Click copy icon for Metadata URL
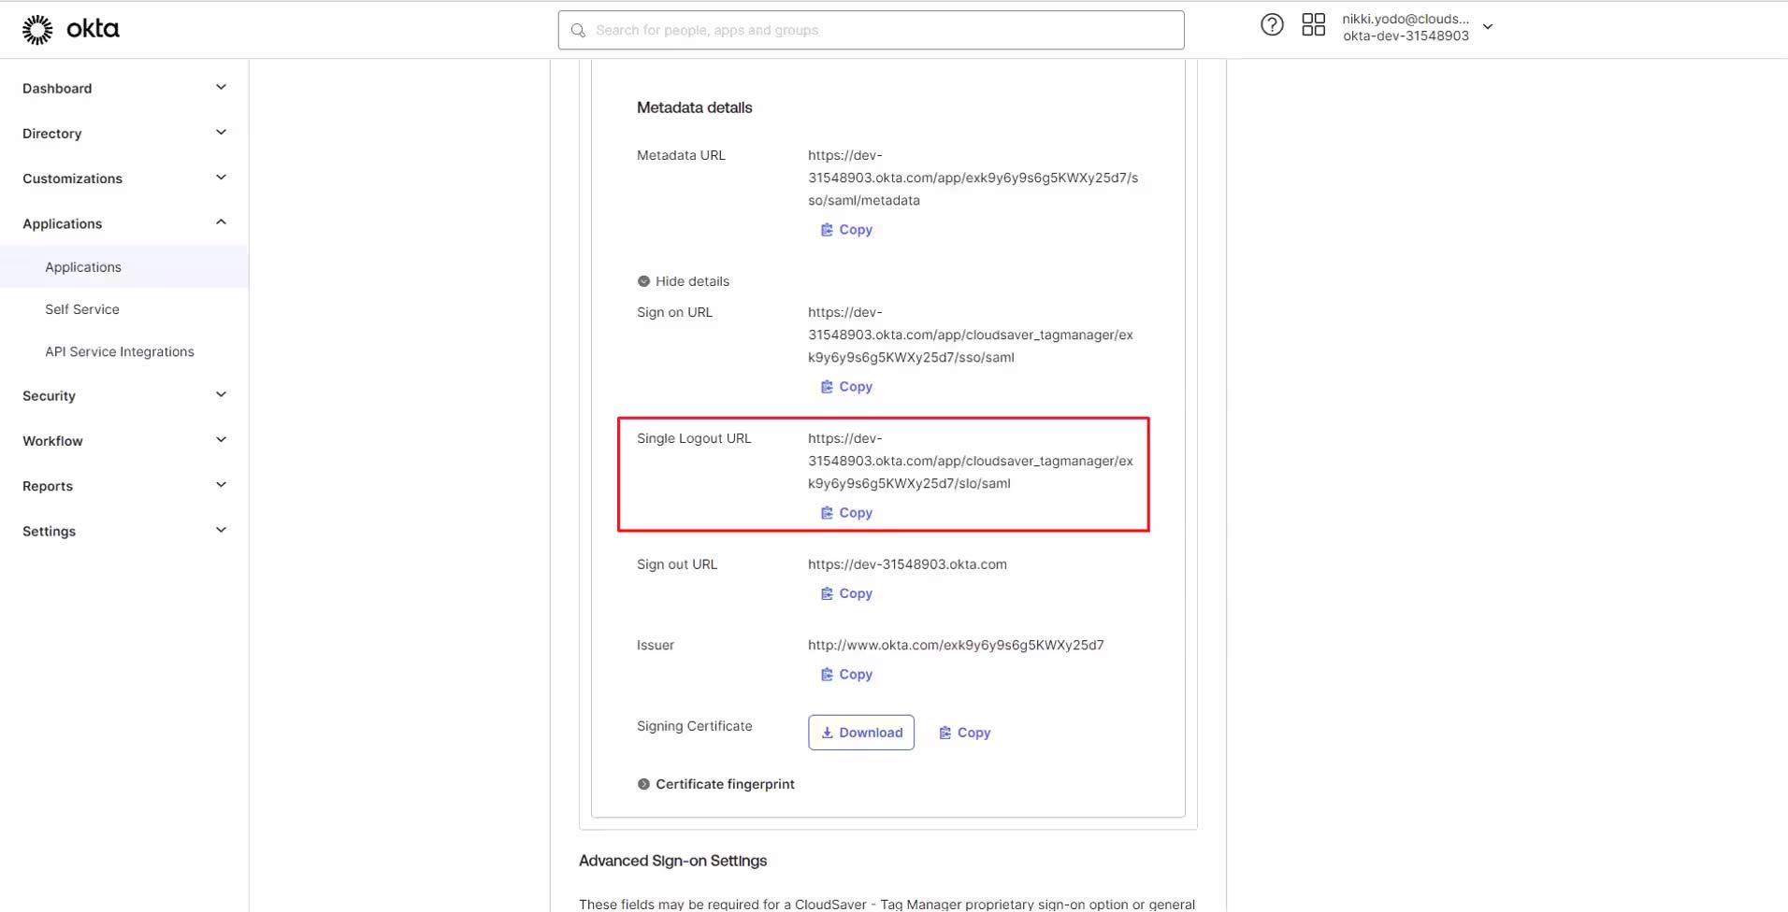1788x912 pixels. coord(827,230)
